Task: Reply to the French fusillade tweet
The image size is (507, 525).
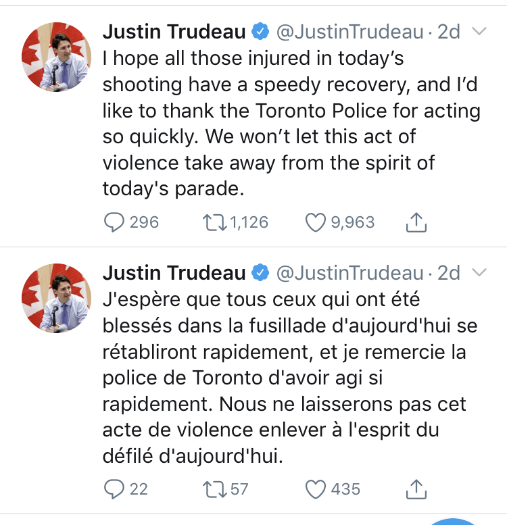Action: point(116,489)
